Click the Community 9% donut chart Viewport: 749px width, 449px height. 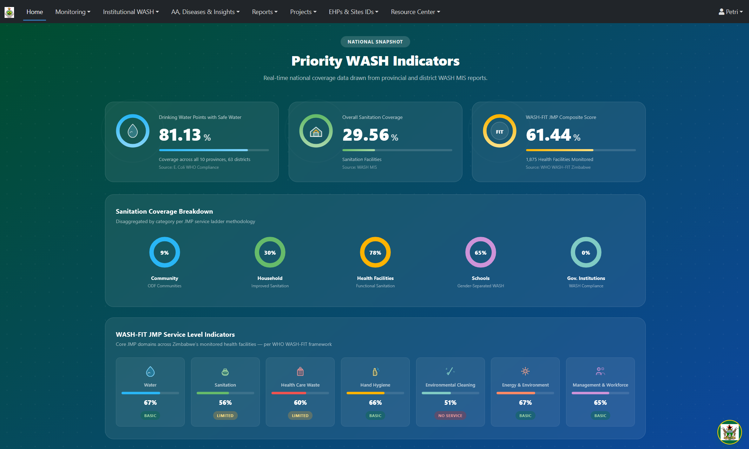pyautogui.click(x=165, y=252)
